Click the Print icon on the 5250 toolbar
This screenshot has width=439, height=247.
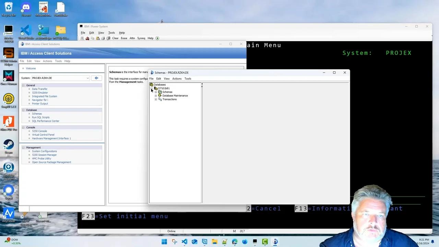[103, 38]
